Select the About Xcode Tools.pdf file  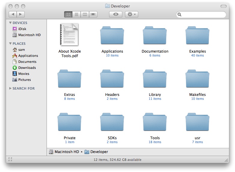pyautogui.click(x=69, y=35)
